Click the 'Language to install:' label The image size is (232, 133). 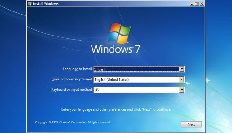pos(78,69)
